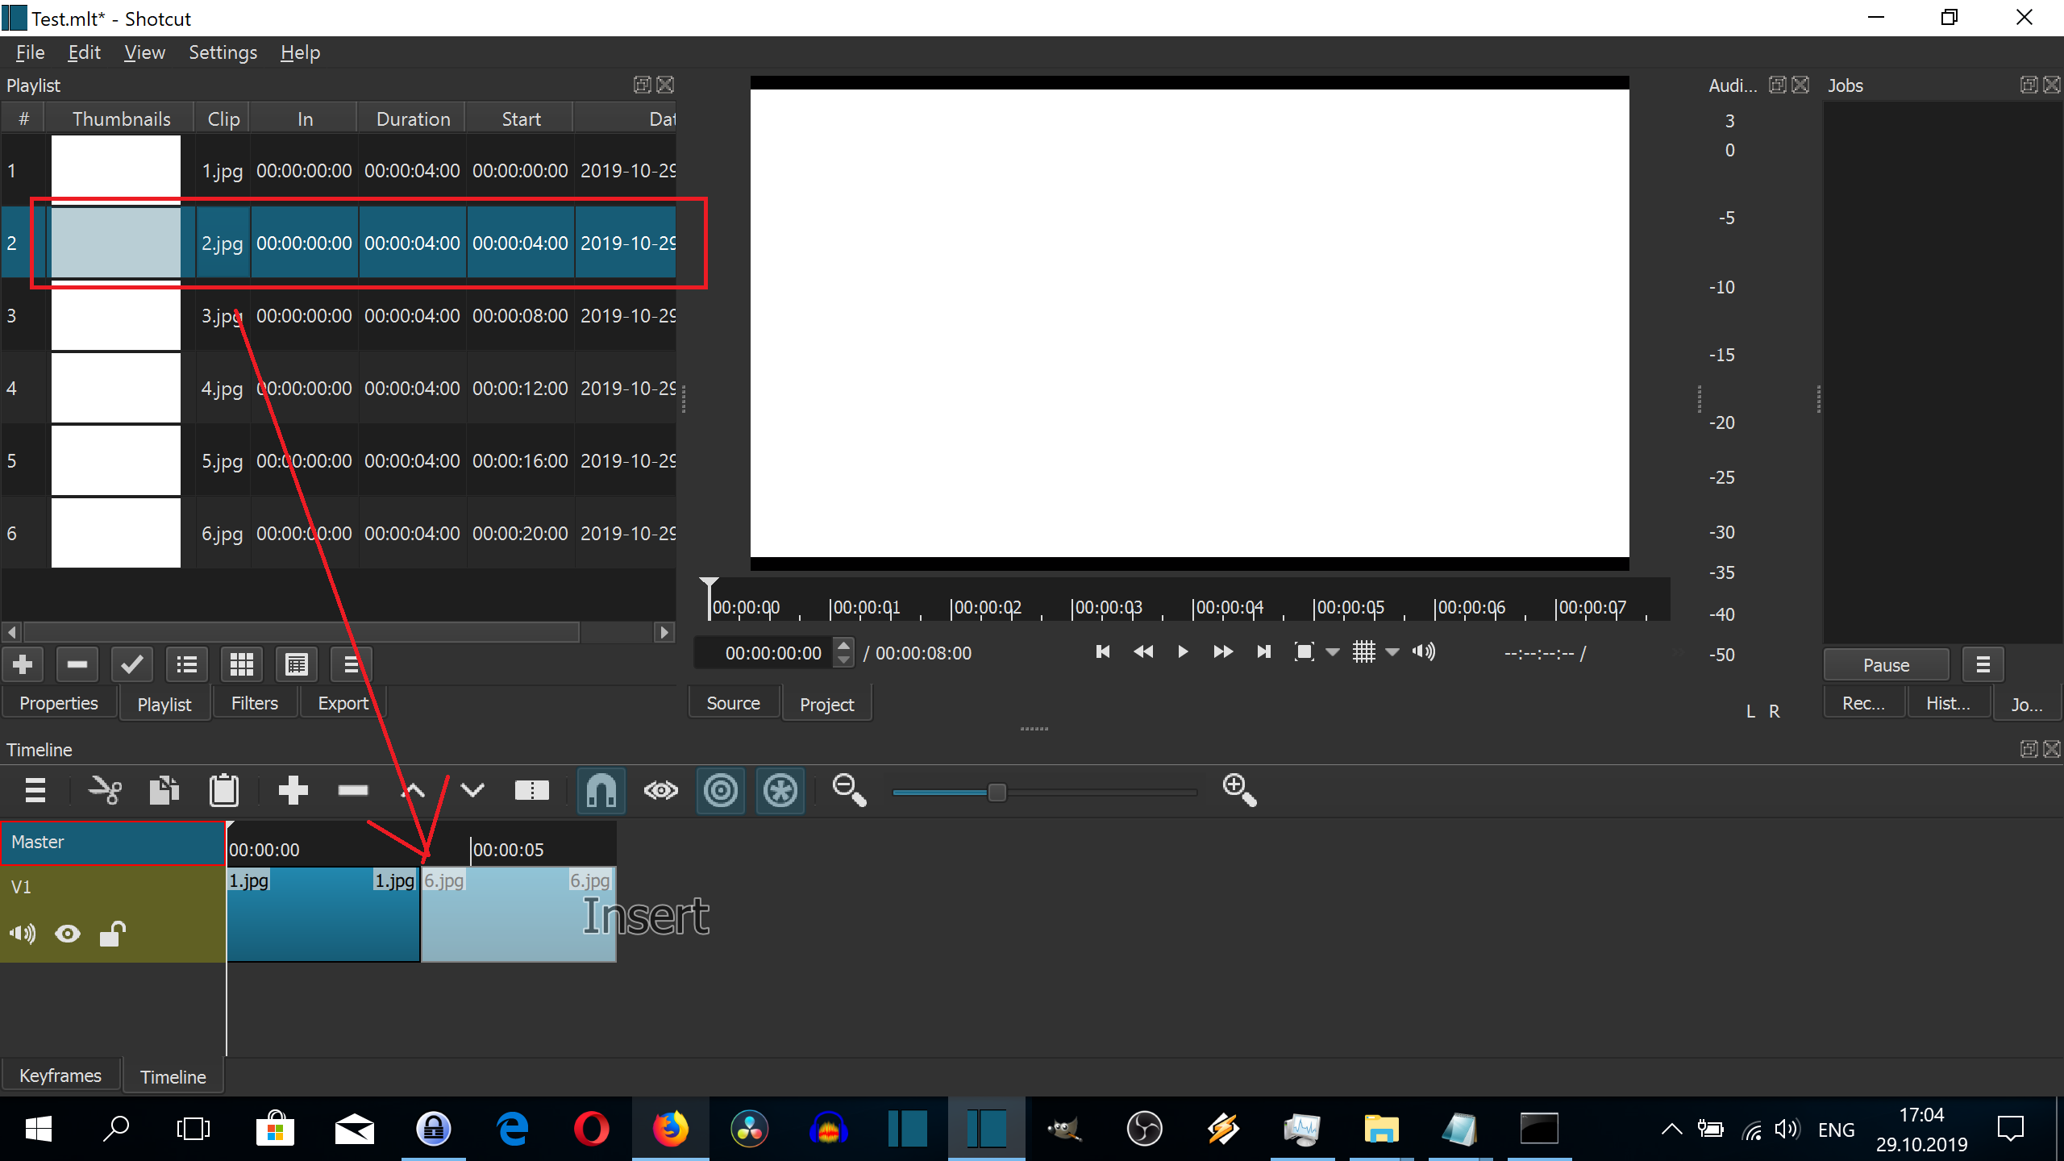Toggle snapping magnet icon
The image size is (2064, 1161).
pos(601,790)
